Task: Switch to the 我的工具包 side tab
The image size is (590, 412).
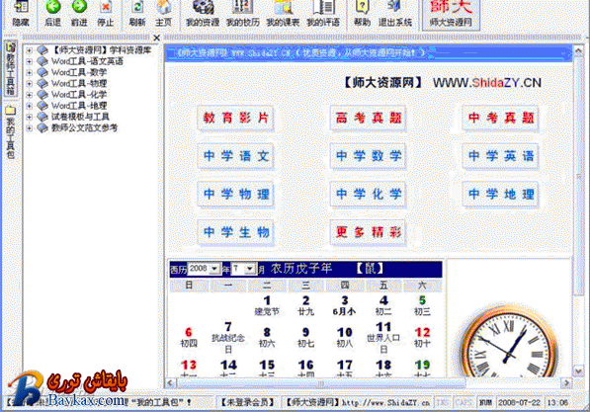Action: [x=11, y=132]
